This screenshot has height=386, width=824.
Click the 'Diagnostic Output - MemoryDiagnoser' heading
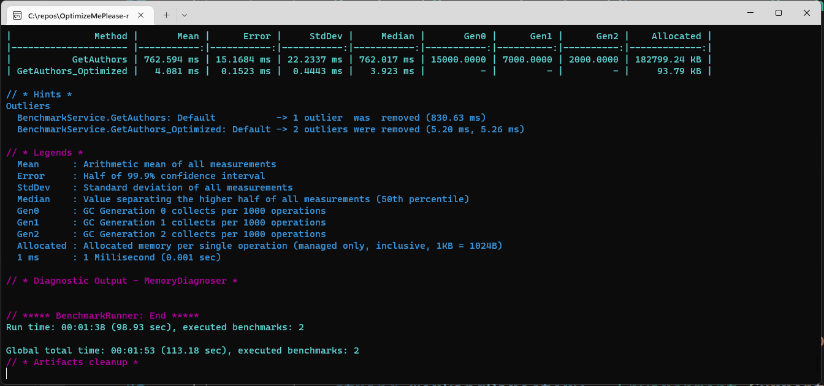point(121,281)
